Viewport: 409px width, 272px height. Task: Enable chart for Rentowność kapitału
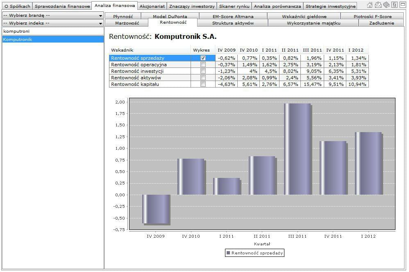coord(203,84)
